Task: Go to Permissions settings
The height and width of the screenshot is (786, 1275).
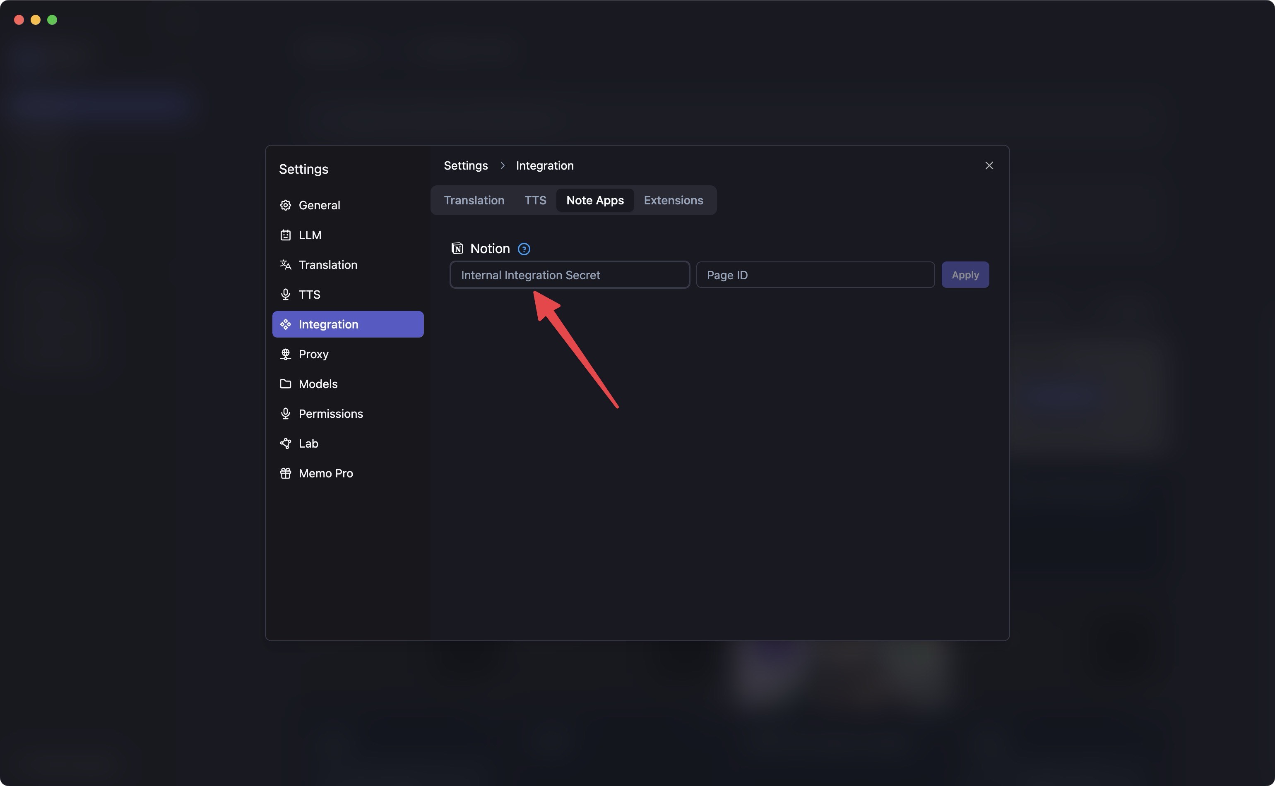Action: tap(347, 414)
